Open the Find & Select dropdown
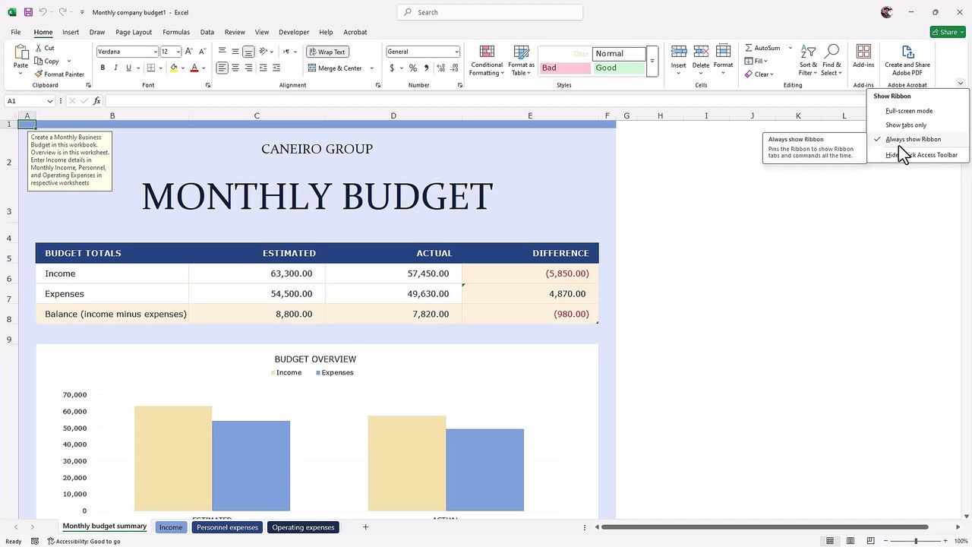Viewport: 972px width, 547px height. pos(832,60)
